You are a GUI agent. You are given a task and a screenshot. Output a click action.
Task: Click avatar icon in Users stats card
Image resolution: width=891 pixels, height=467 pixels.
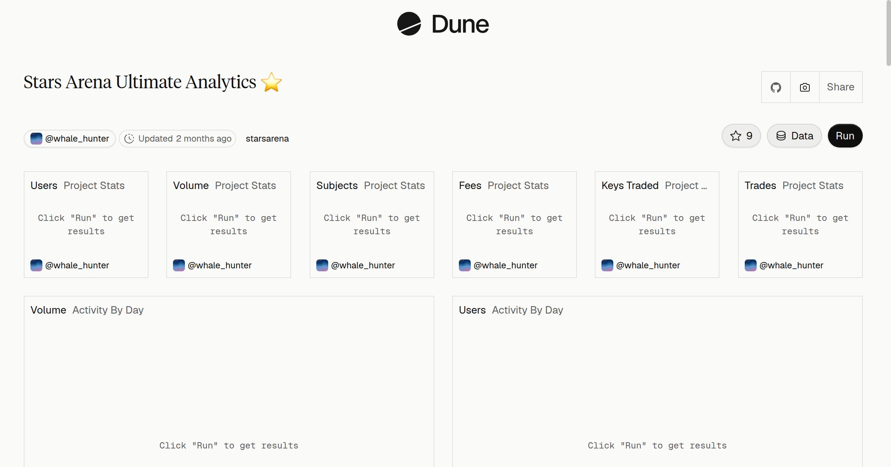[x=36, y=265]
